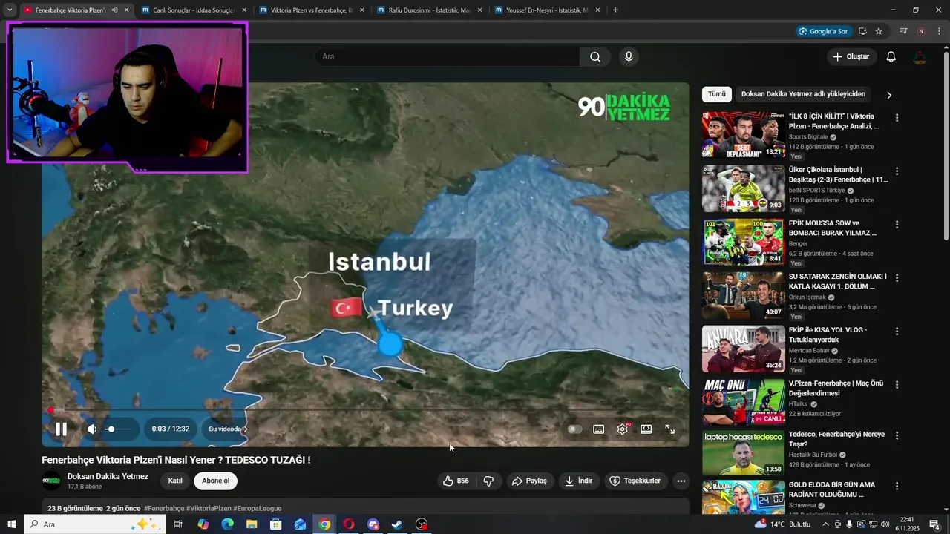Screen dimensions: 950x534
Task: Click the Katıl join button
Action: 175,481
